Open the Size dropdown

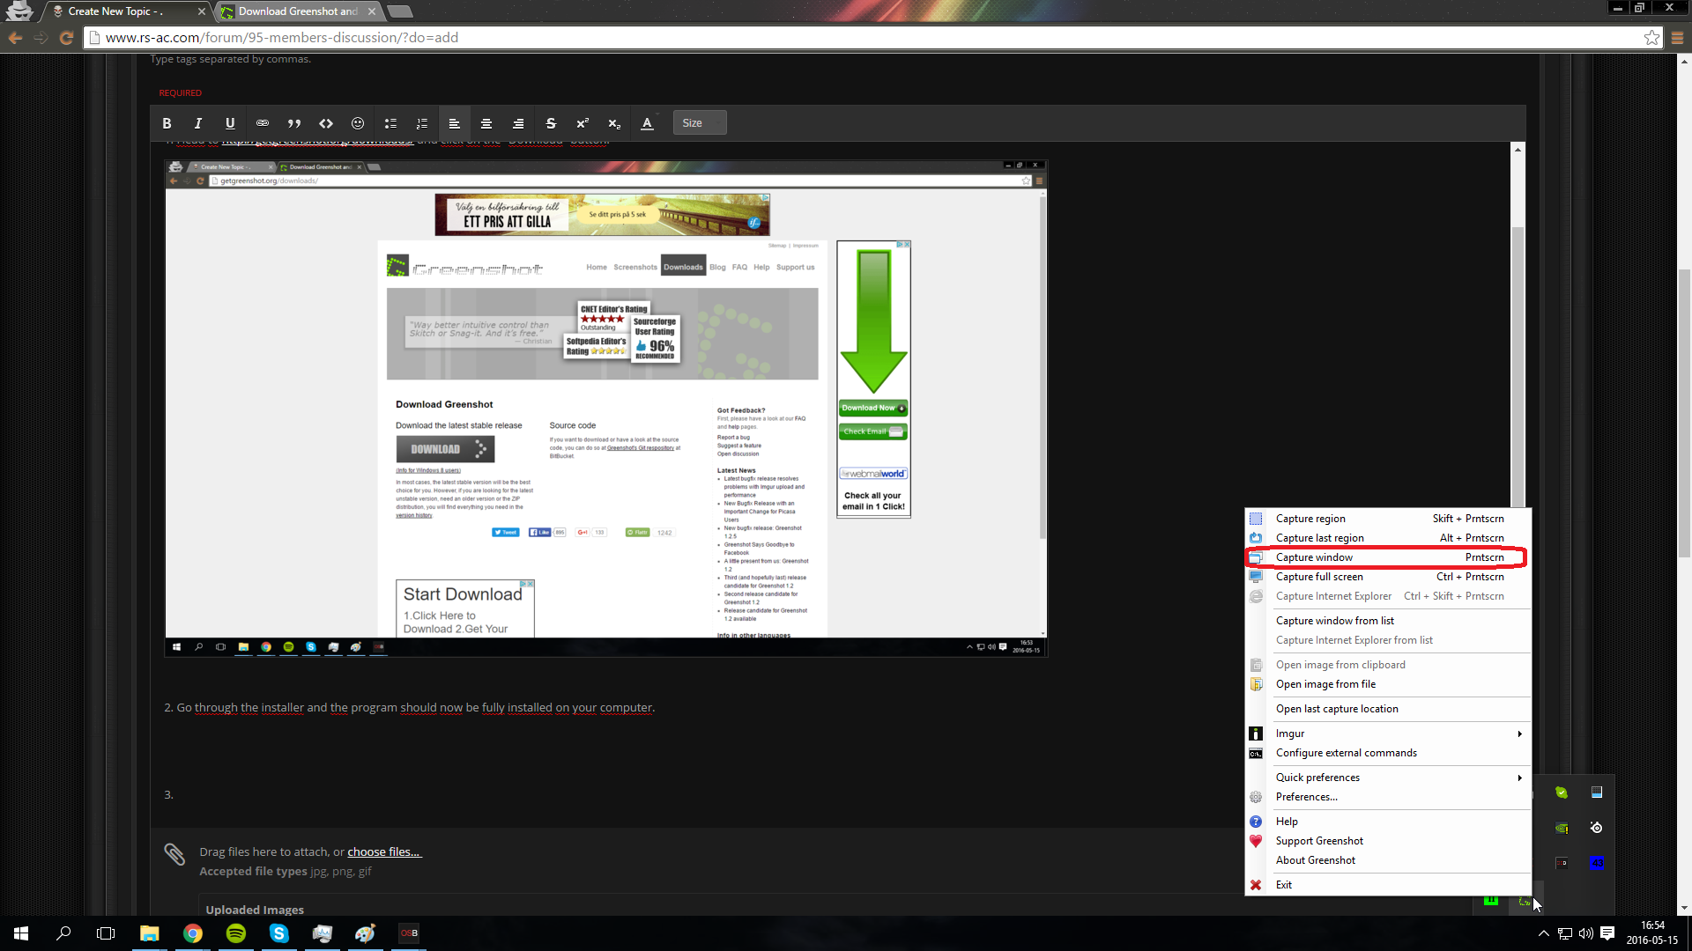click(x=700, y=123)
